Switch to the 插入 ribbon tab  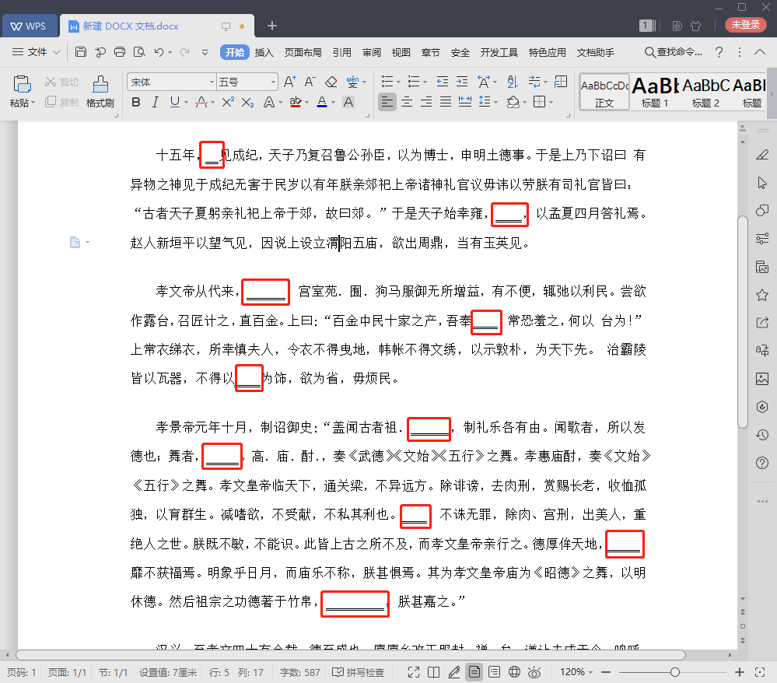click(264, 52)
